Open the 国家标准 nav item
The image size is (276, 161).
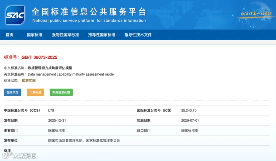pyautogui.click(x=34, y=35)
